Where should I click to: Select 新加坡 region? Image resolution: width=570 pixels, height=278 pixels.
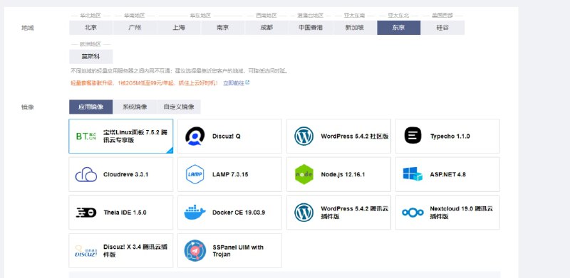pos(355,28)
